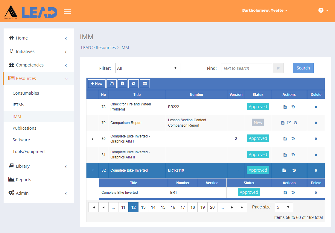Open the Filter dropdown showing All
Image resolution: width=335 pixels, height=233 pixels.
pos(148,68)
